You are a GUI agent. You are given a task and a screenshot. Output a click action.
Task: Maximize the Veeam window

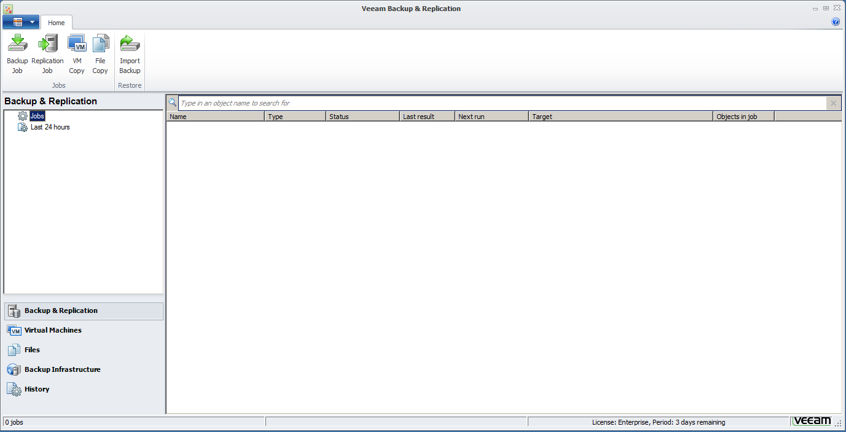click(826, 9)
